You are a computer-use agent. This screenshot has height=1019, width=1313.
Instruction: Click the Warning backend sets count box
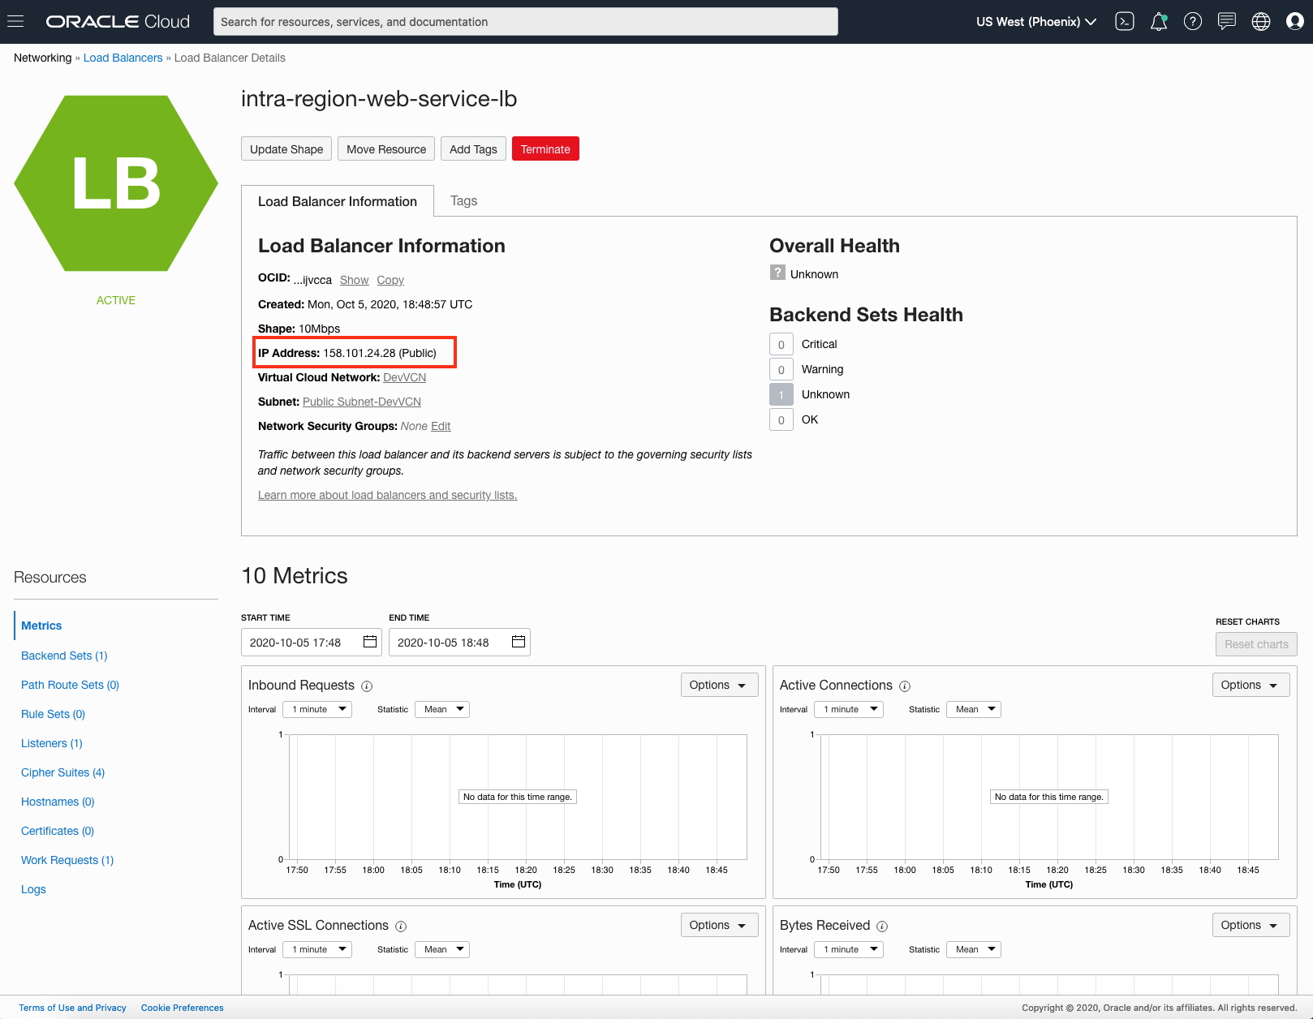click(781, 369)
